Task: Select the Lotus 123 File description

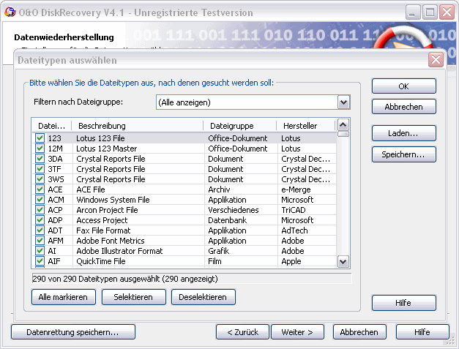Action: tap(100, 138)
